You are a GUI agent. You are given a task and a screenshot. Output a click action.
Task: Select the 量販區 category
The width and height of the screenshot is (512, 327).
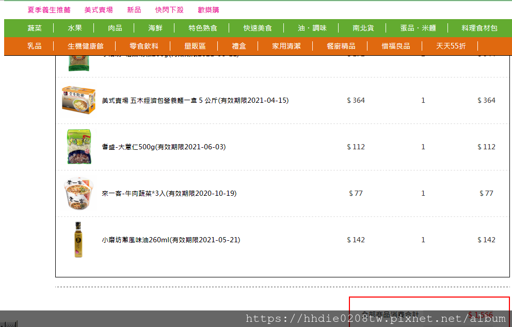(x=195, y=46)
